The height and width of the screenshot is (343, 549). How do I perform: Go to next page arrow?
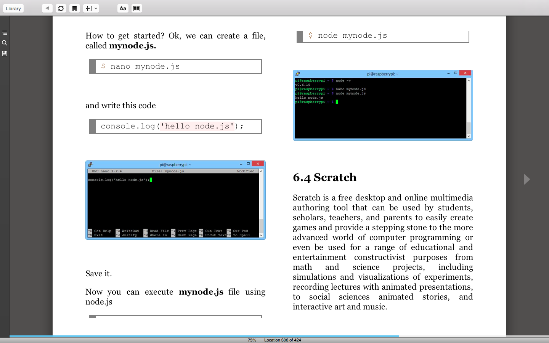point(527,179)
